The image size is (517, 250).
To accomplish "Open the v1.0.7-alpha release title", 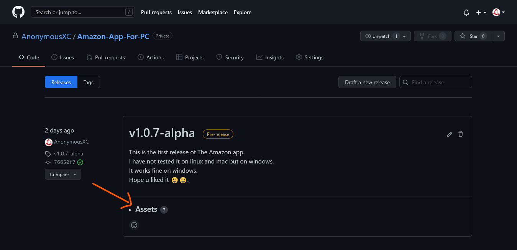I will click(x=162, y=133).
